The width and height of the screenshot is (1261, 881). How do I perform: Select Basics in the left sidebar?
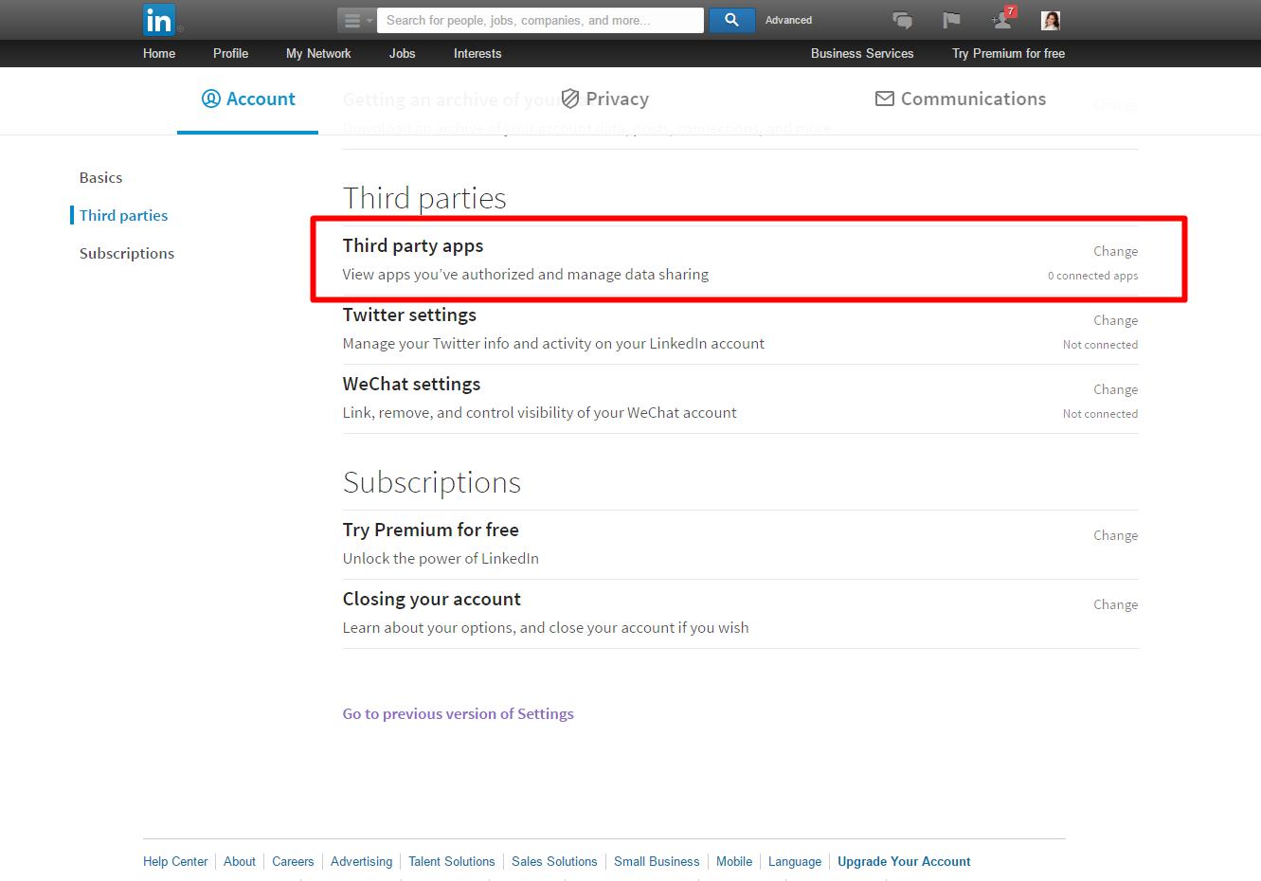tap(100, 177)
